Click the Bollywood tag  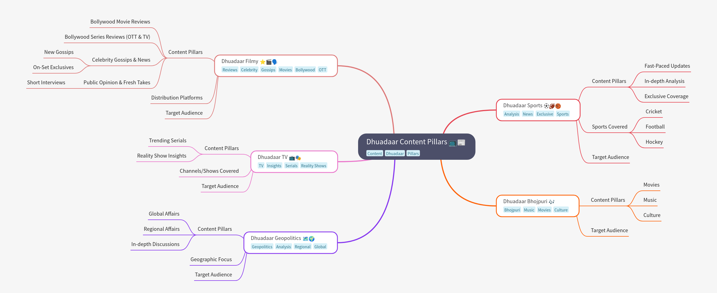(x=305, y=70)
